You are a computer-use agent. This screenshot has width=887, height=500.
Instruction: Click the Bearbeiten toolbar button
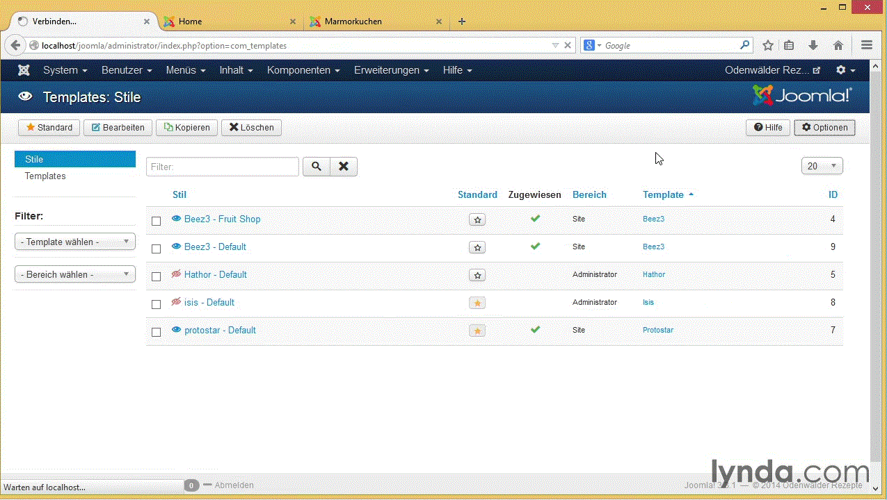tap(117, 127)
